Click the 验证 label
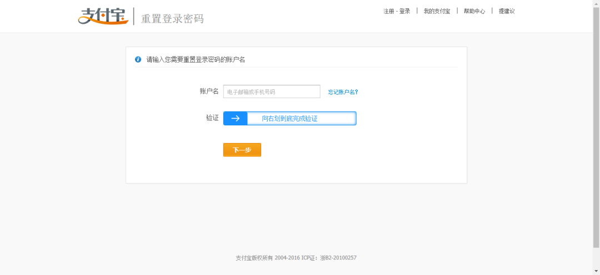600x275 pixels. tap(212, 118)
